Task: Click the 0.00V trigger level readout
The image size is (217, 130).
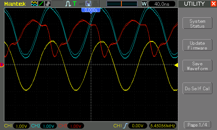Action: 138,126
